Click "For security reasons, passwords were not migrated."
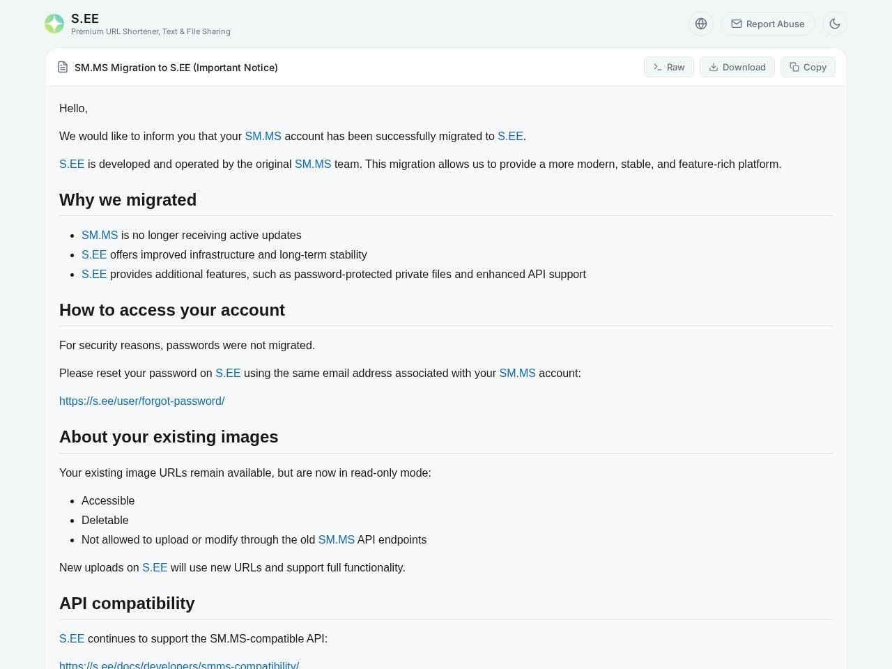Viewport: 892px width, 669px height. 187,346
